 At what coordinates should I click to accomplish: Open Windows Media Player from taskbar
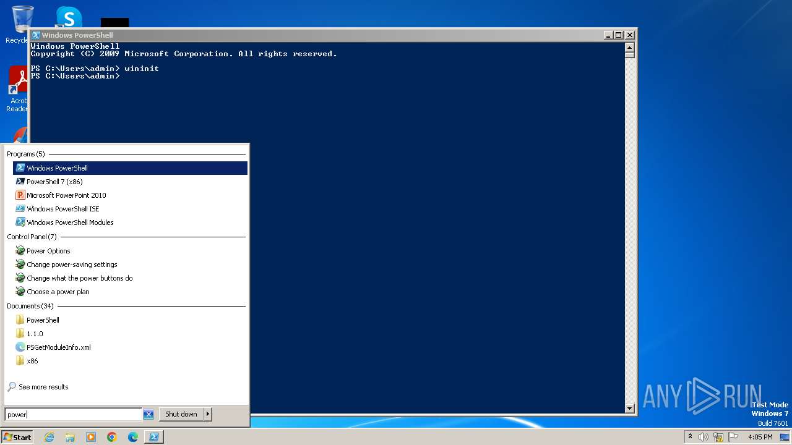(x=91, y=437)
